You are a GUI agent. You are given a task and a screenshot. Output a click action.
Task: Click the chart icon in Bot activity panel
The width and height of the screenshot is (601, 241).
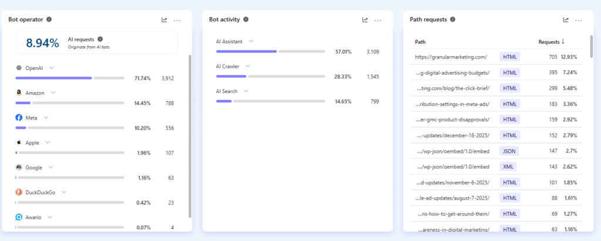tap(365, 20)
